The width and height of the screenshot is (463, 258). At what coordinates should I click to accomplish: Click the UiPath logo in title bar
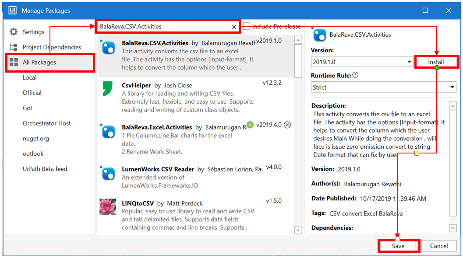(13, 10)
